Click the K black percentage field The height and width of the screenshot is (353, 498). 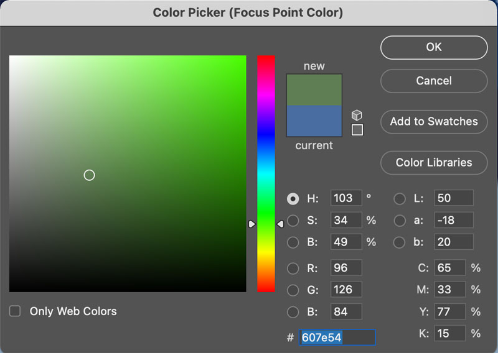pyautogui.click(x=449, y=334)
